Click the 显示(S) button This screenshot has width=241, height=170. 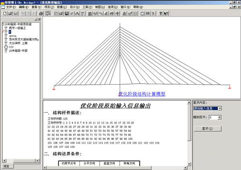[x=207, y=129]
